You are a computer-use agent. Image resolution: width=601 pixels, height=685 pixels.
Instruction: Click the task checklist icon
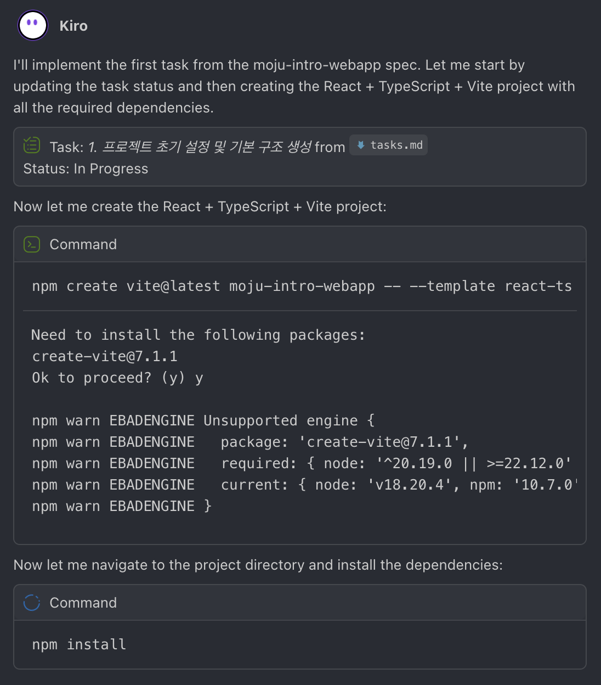32,145
